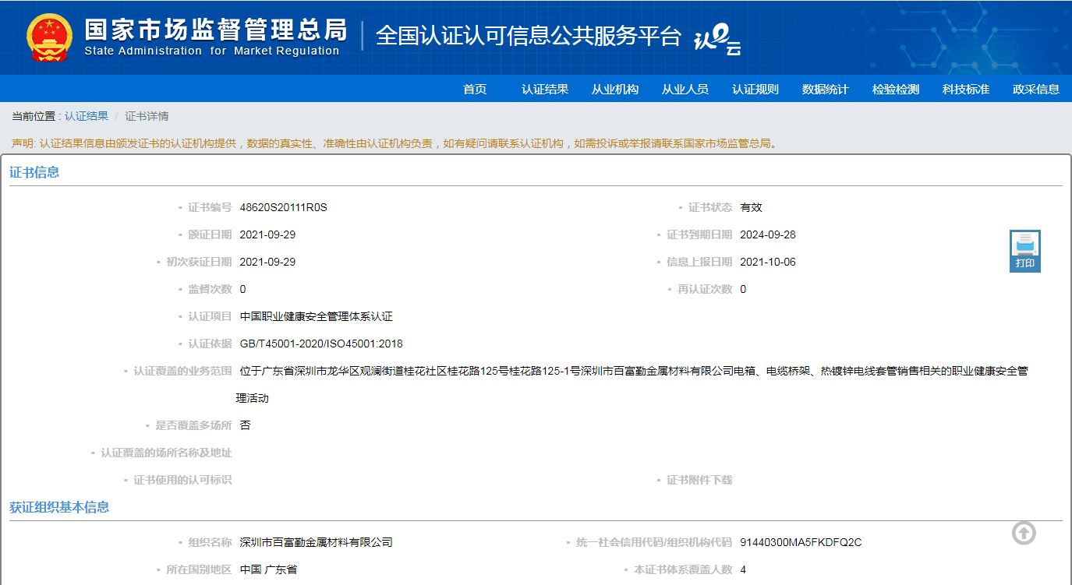Open the 认证规则 menu
This screenshot has width=1072, height=585.
point(755,90)
